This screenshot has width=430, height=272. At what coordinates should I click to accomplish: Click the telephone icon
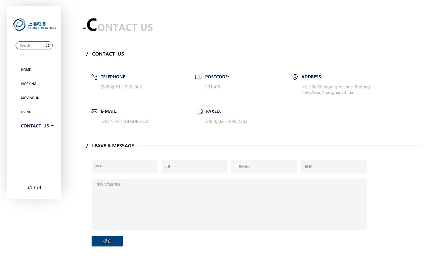[x=94, y=77]
